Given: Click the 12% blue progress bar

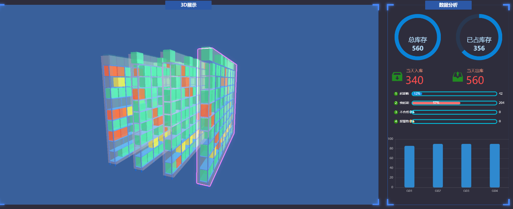Looking at the screenshot, I should (x=417, y=94).
